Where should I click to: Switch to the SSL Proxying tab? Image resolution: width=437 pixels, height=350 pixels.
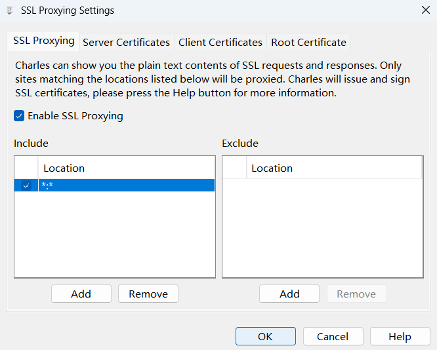pyautogui.click(x=44, y=41)
